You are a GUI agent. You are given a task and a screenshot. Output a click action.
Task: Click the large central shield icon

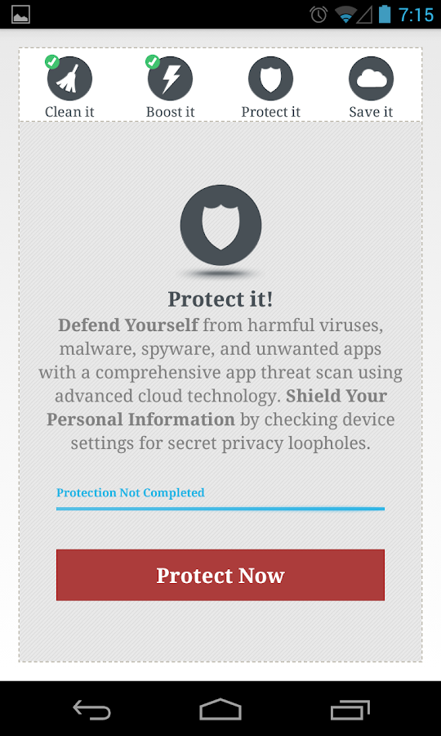pos(220,226)
